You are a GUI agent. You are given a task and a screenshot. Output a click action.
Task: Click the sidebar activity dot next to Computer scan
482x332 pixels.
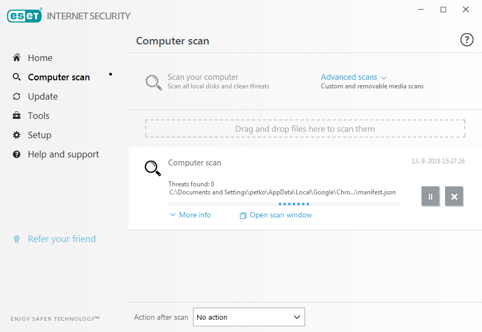click(x=111, y=74)
